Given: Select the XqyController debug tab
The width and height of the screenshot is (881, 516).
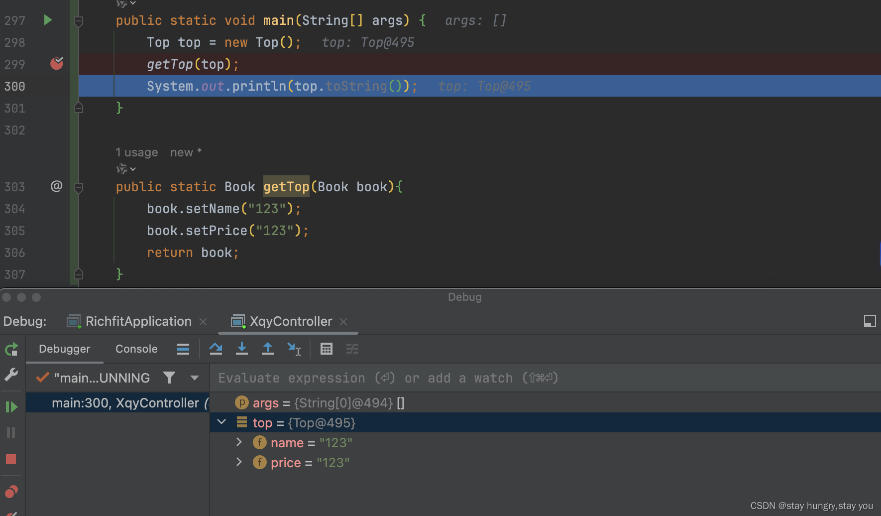Looking at the screenshot, I should coord(282,321).
